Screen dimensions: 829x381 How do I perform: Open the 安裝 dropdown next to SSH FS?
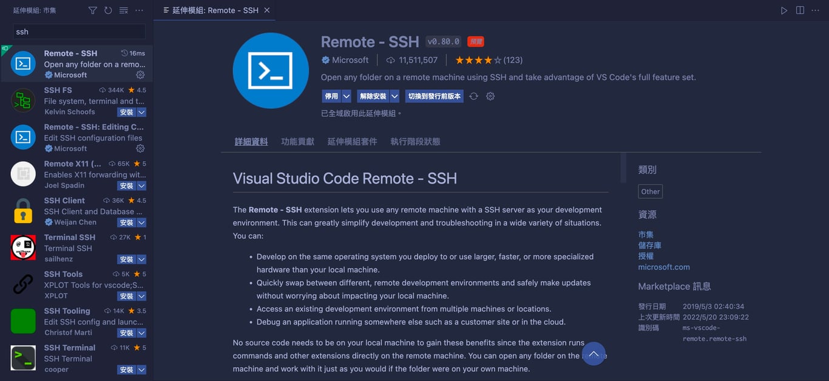[x=141, y=111]
